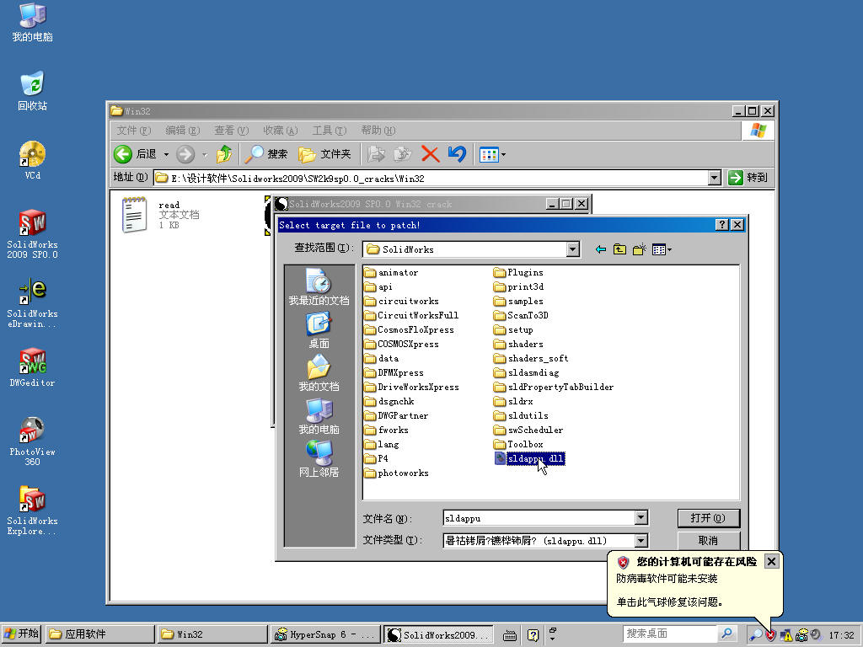The width and height of the screenshot is (863, 647).
Task: Click the red security shield tray icon
Action: pyautogui.click(x=770, y=635)
